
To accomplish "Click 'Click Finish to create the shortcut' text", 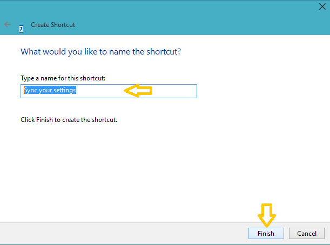I will 69,120.
